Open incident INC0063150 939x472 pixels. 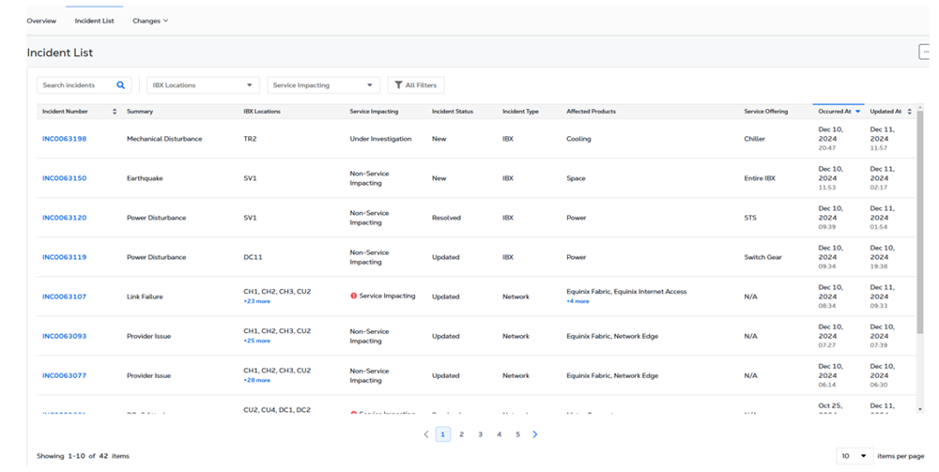pyautogui.click(x=64, y=178)
